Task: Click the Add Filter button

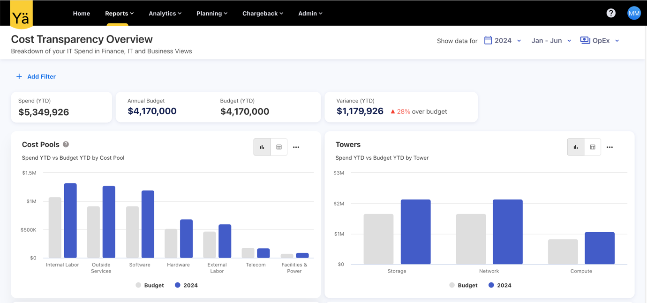Action: tap(36, 76)
